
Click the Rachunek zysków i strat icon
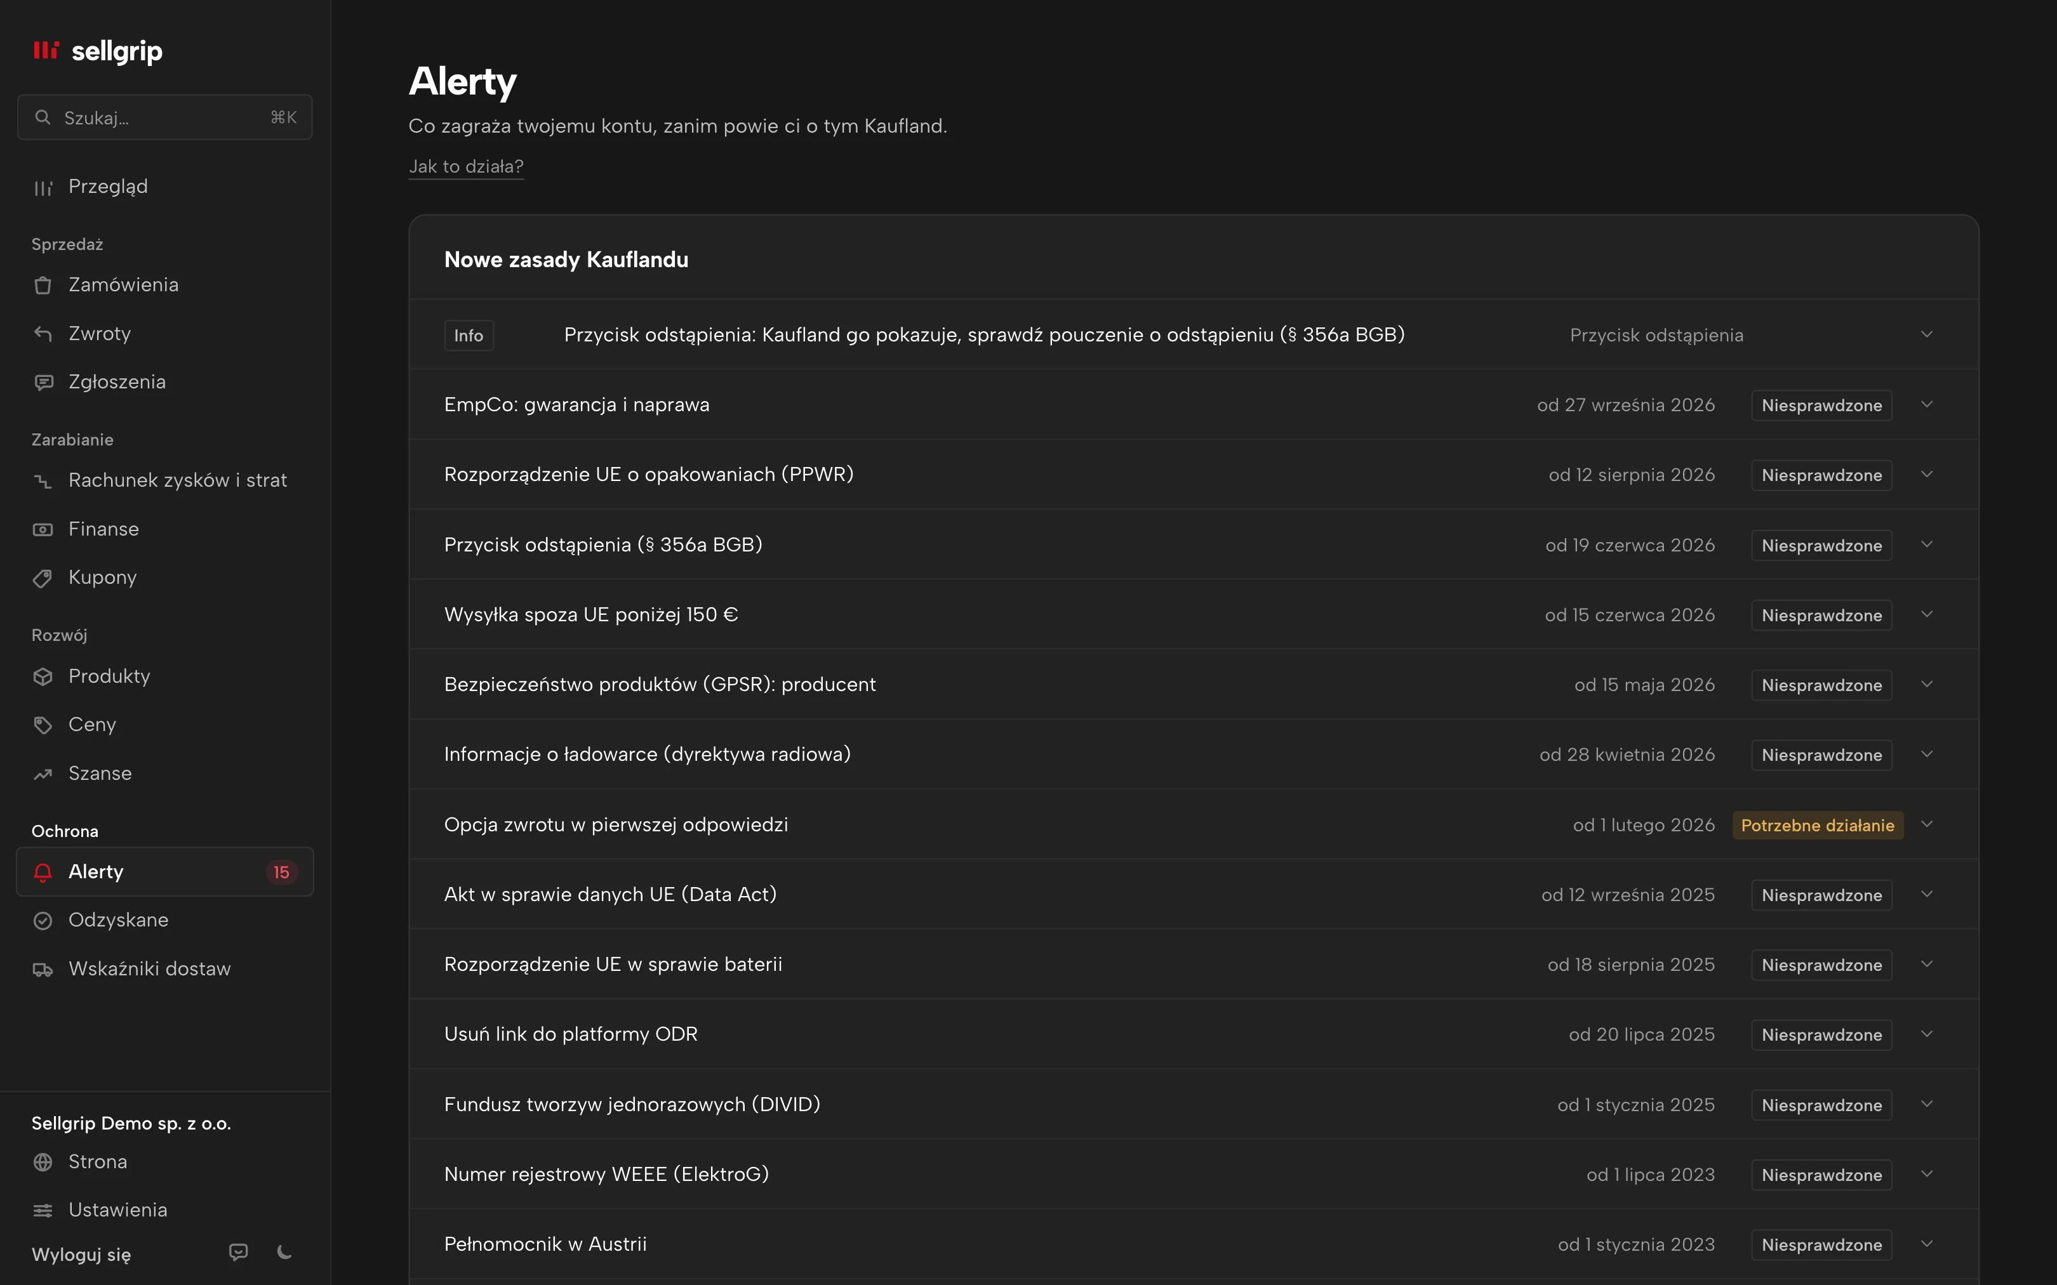(43, 481)
